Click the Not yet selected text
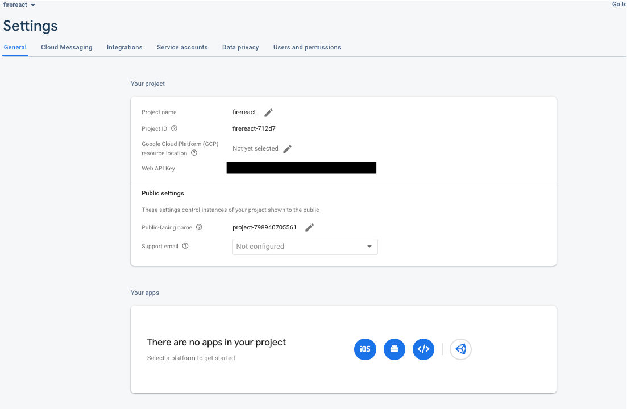The image size is (627, 409). pyautogui.click(x=256, y=149)
